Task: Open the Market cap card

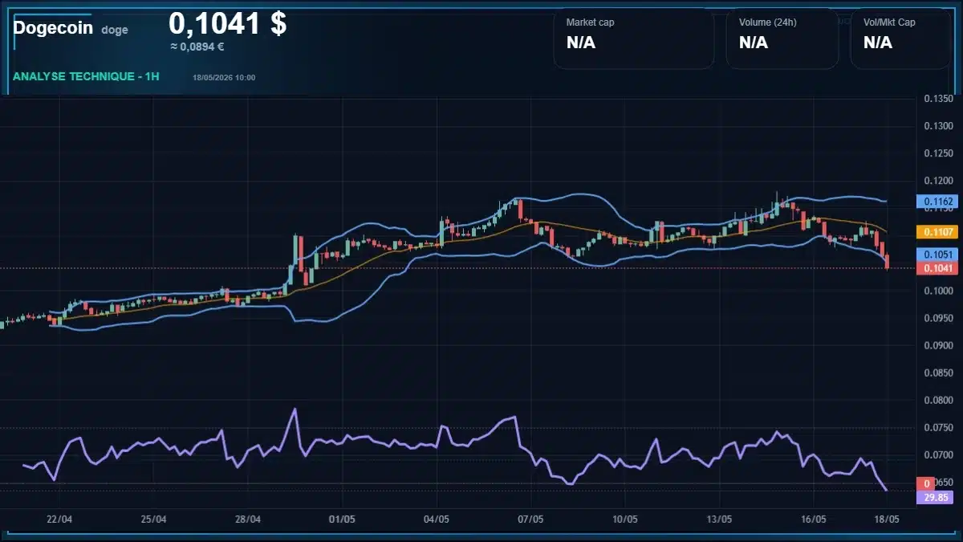Action: (634, 39)
